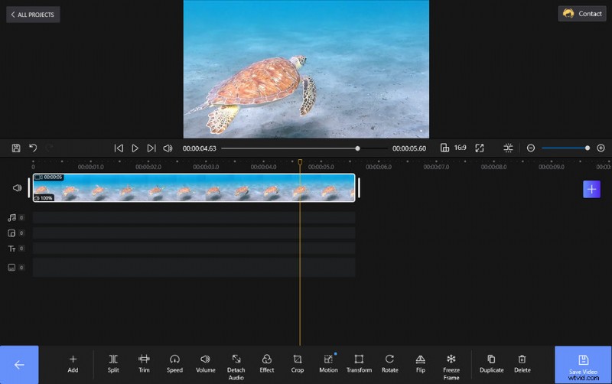The height and width of the screenshot is (384, 612).
Task: Open the Speed settings
Action: [174, 363]
